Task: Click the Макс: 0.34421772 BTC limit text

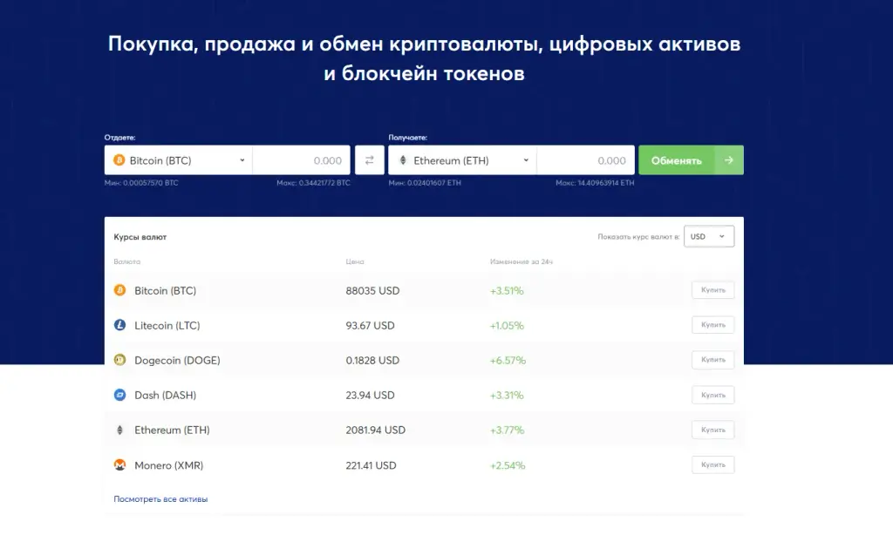Action: tap(313, 183)
